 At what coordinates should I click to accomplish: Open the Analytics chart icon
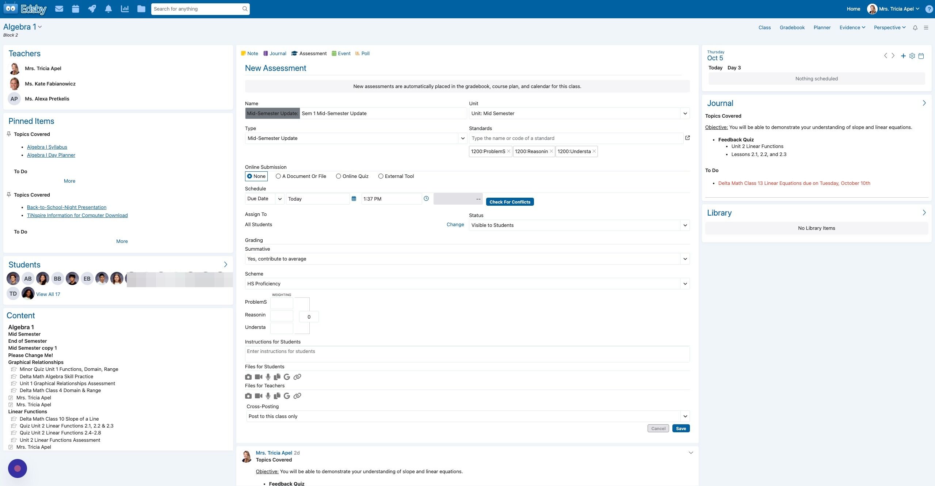tap(125, 9)
